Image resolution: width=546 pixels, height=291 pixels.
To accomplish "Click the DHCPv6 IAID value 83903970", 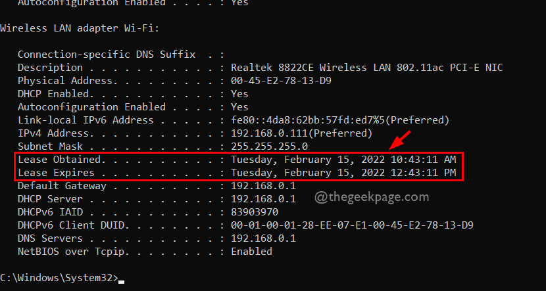I will pyautogui.click(x=255, y=212).
